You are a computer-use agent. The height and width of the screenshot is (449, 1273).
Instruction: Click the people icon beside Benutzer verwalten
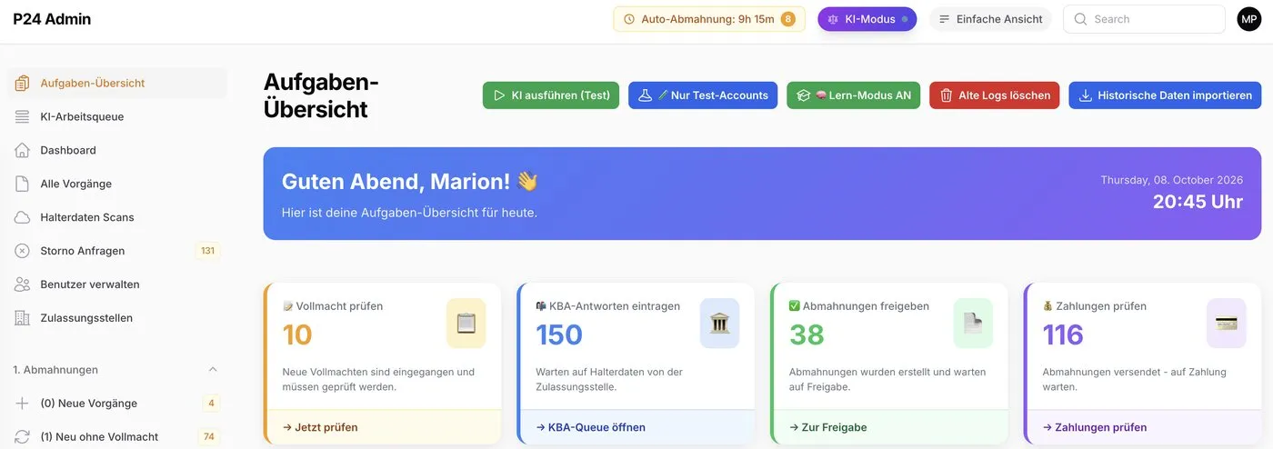click(x=23, y=284)
